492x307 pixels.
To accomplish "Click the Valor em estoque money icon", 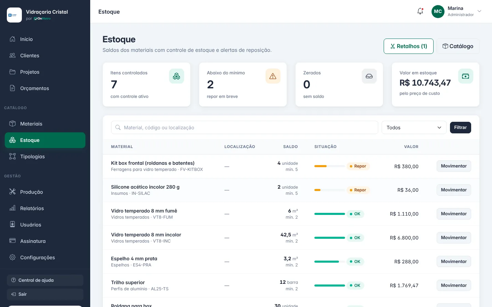I will tap(465, 76).
